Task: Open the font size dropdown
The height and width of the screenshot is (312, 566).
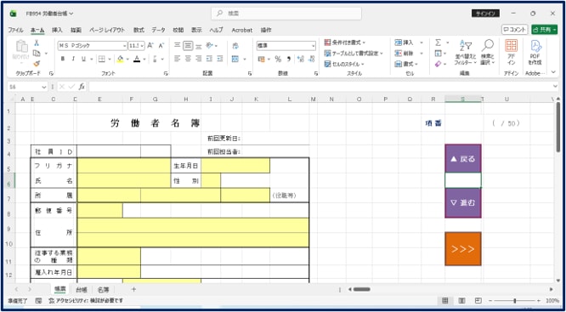Action: (142, 46)
